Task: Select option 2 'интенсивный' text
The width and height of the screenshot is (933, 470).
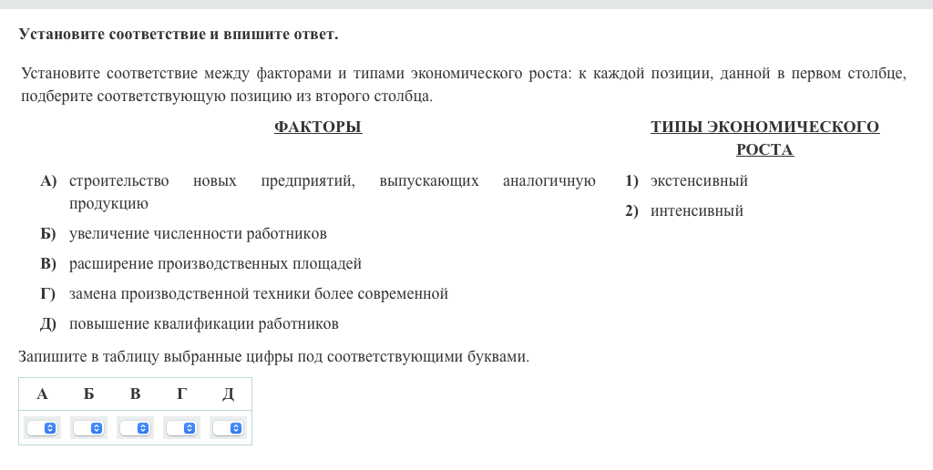Action: [696, 211]
